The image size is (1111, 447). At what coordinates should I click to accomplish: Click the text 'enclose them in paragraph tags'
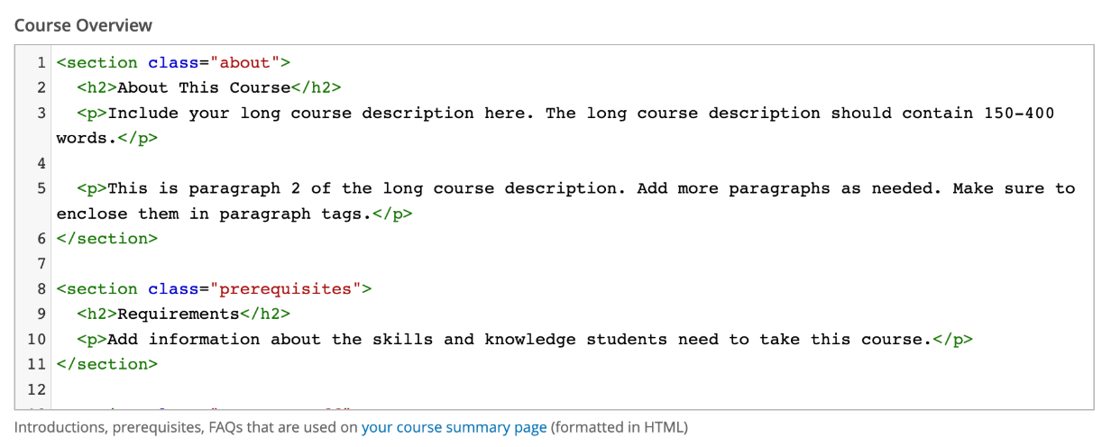214,214
